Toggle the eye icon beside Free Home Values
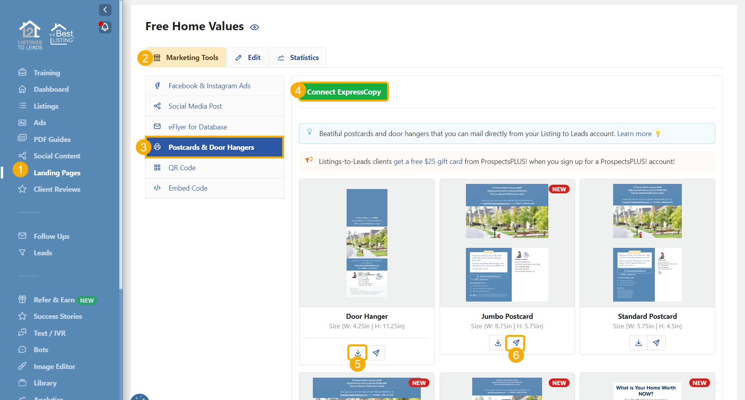The height and width of the screenshot is (400, 745). (254, 27)
